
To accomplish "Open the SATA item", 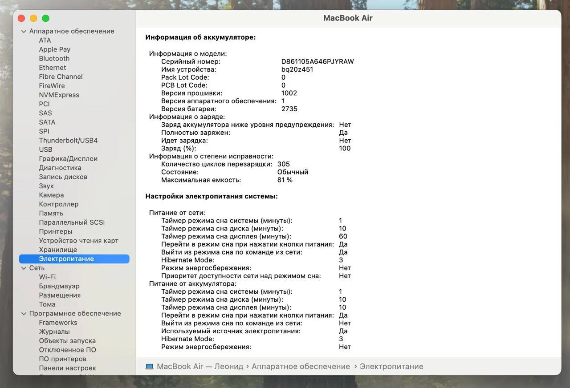I will point(47,122).
